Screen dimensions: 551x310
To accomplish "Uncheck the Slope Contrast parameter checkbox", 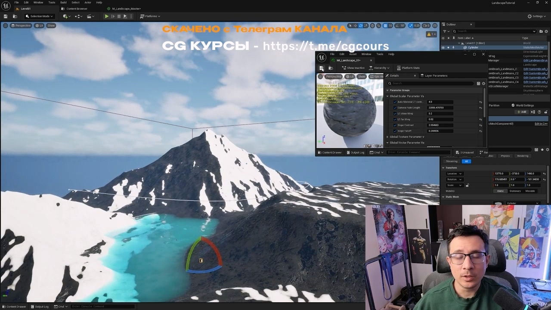I will [395, 125].
